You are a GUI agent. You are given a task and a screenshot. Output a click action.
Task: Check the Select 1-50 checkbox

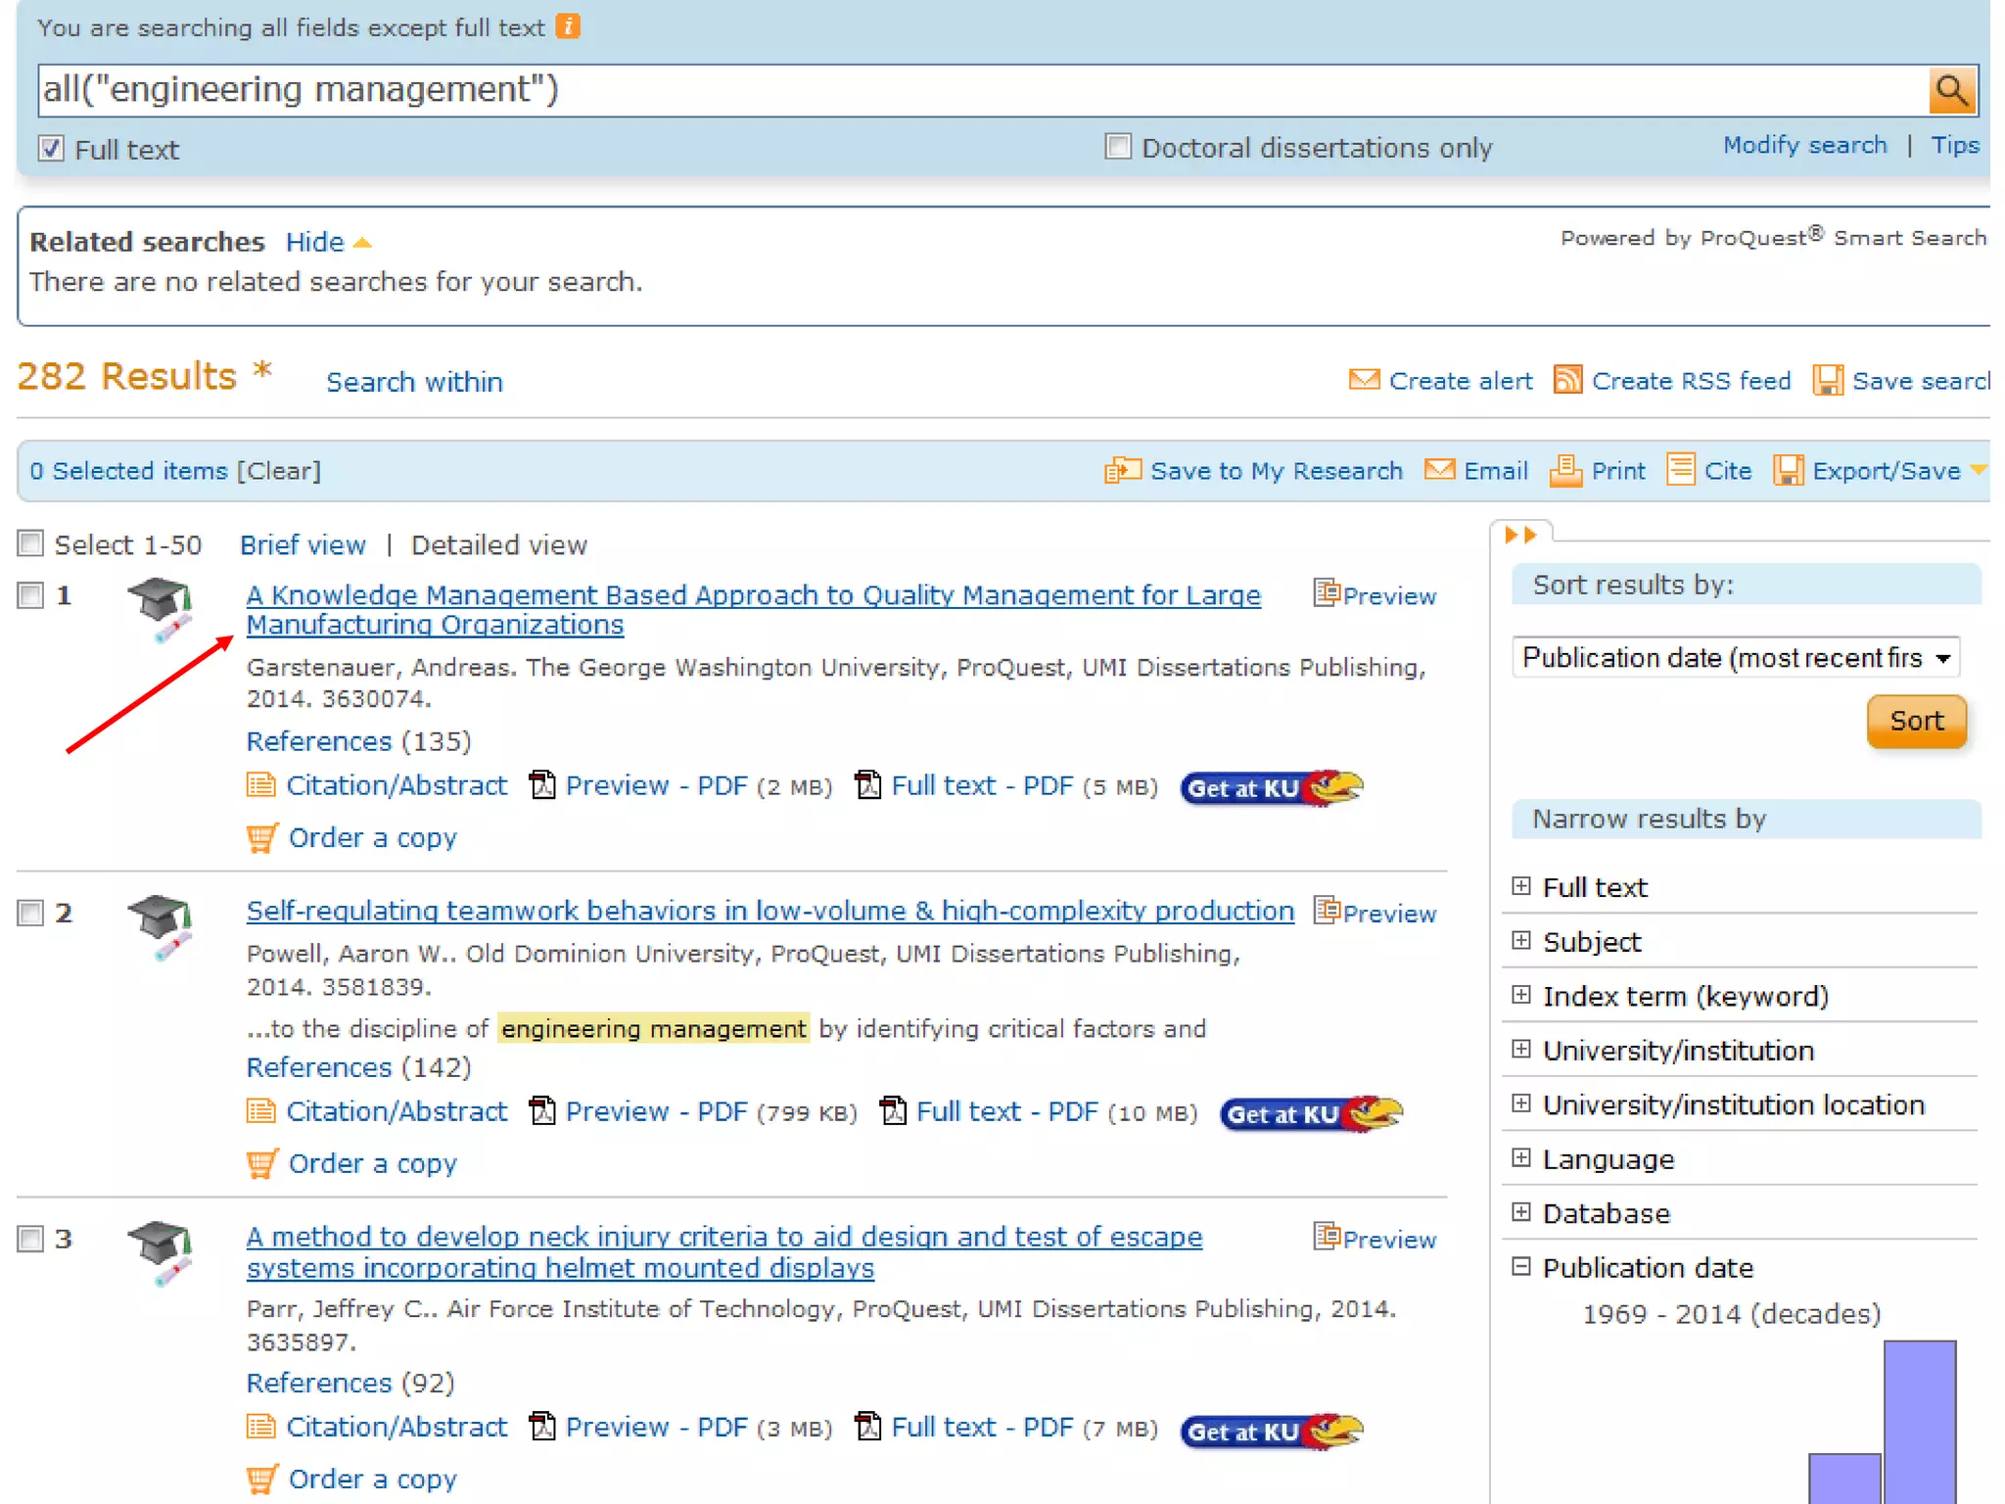click(x=31, y=543)
